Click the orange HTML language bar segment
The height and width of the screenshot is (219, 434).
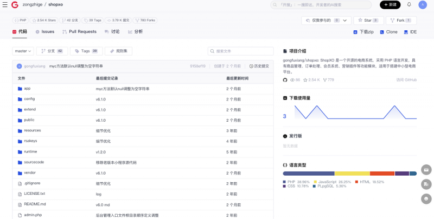(x=382, y=174)
